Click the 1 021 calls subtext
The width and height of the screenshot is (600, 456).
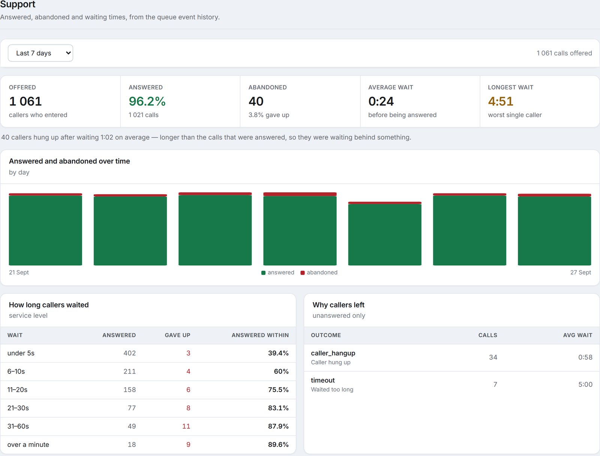click(x=144, y=115)
